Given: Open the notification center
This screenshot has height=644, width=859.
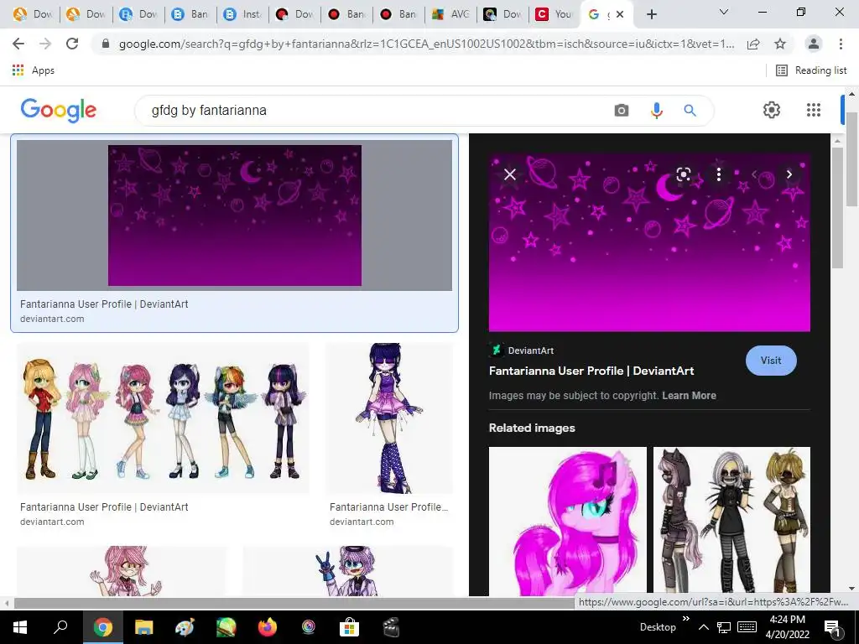Looking at the screenshot, I should click(x=833, y=627).
